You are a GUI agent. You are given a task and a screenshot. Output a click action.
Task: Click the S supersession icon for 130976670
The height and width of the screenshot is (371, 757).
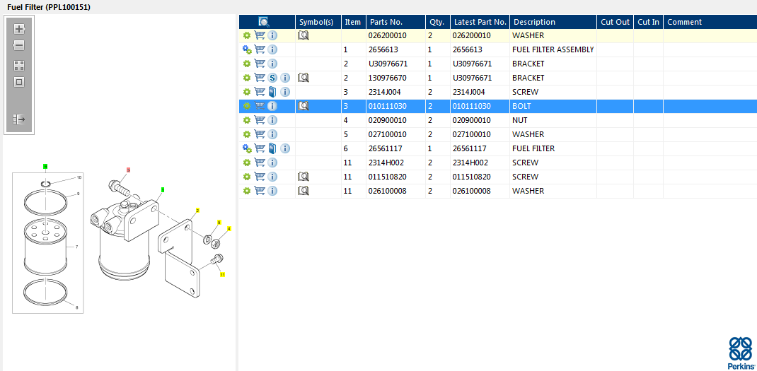(272, 78)
